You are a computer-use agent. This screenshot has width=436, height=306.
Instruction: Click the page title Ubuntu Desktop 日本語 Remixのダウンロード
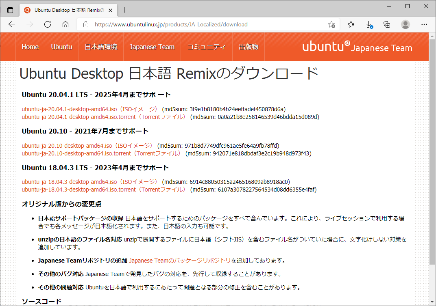pyautogui.click(x=169, y=73)
